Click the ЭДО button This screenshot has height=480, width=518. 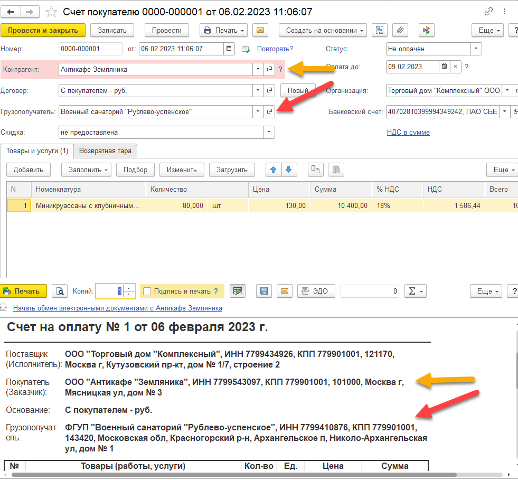tap(316, 291)
